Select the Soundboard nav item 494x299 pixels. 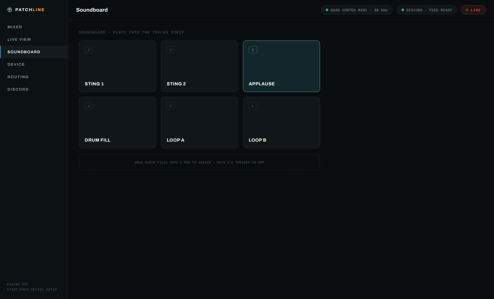pos(34,52)
